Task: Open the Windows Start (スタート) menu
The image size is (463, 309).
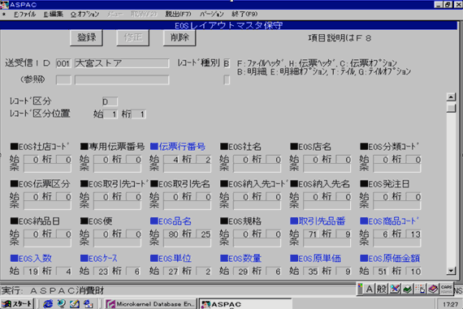Action: (x=17, y=303)
